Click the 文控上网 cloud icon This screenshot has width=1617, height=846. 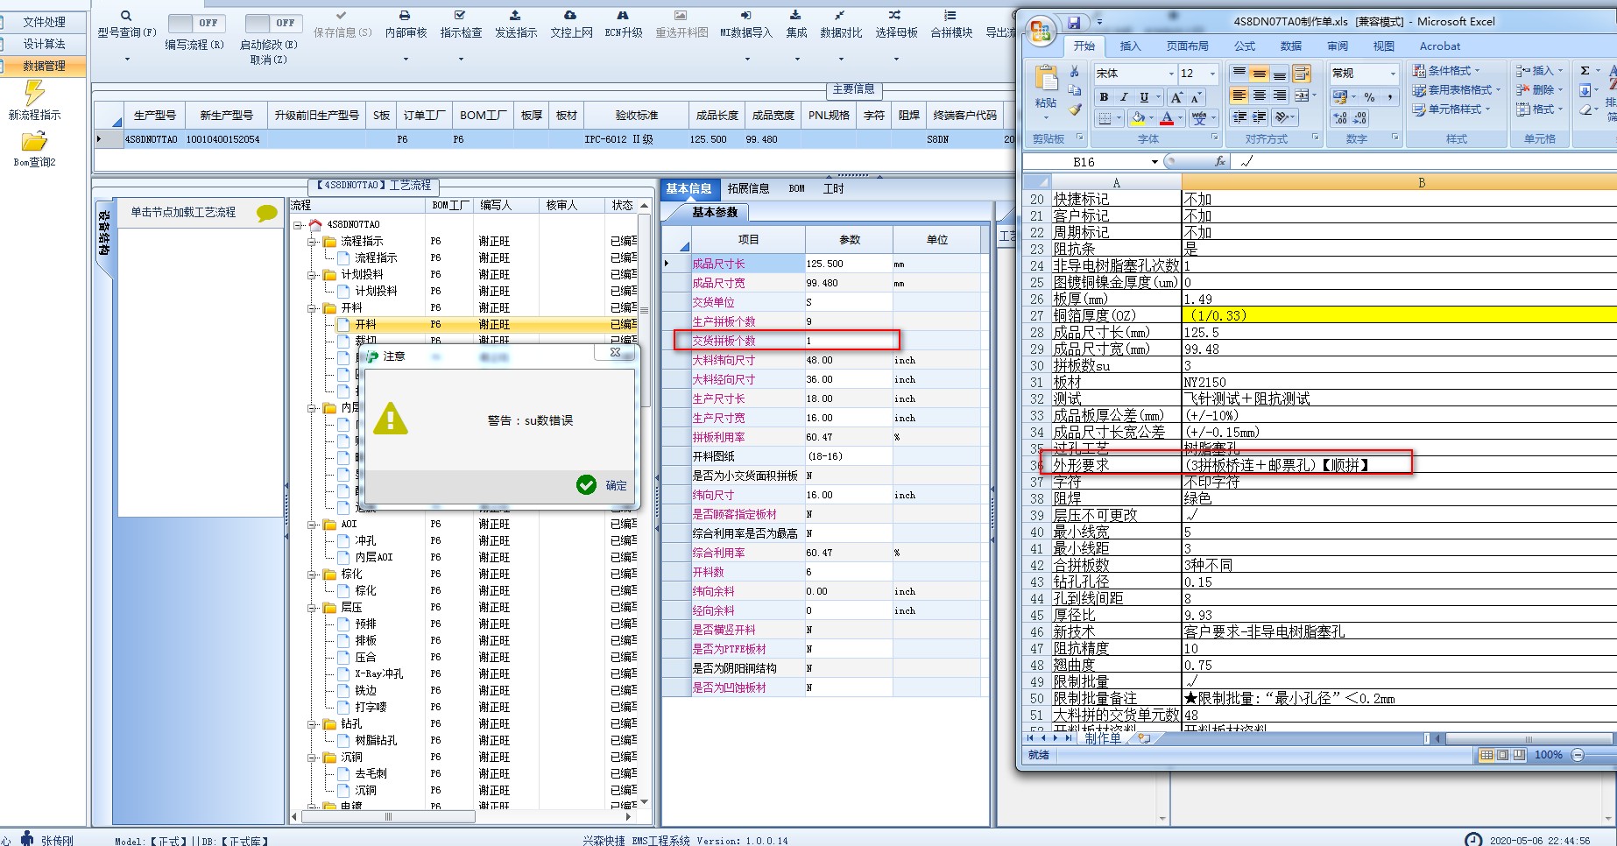570,16
